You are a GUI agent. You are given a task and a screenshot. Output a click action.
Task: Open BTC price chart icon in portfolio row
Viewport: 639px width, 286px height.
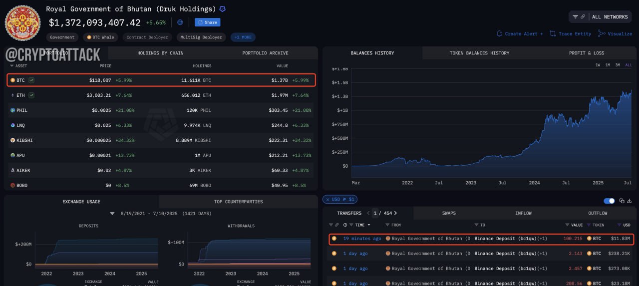click(x=31, y=80)
